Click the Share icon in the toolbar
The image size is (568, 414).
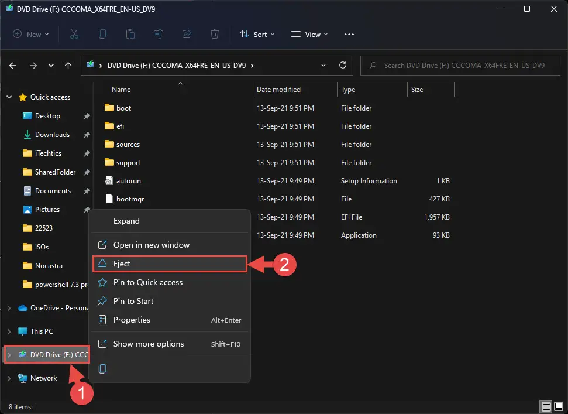(x=187, y=34)
